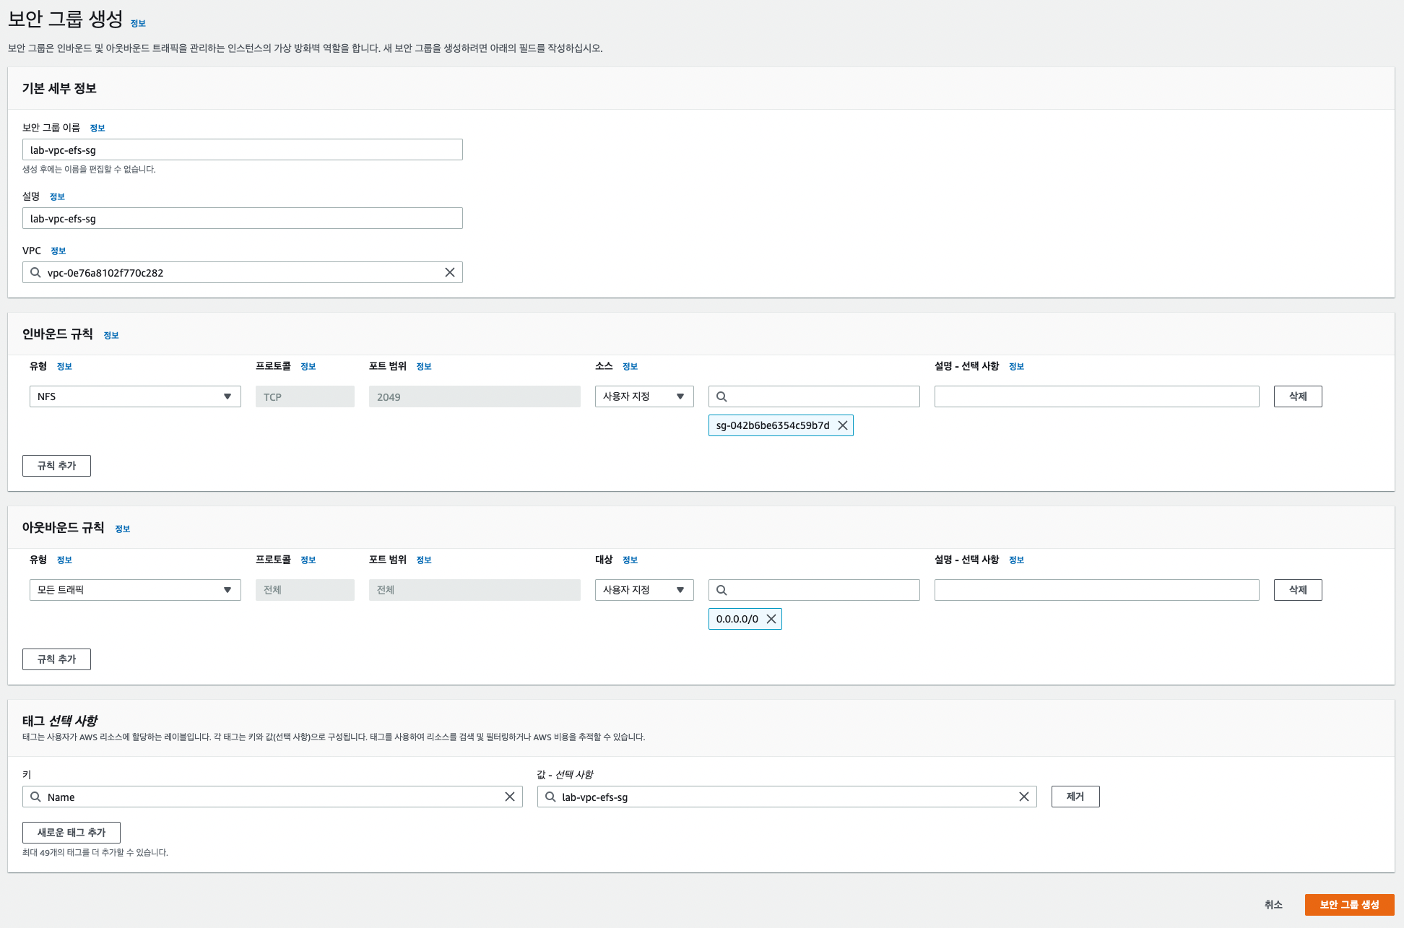Open outbound 사용자 지정 destination dropdown
1404x928 pixels.
[x=643, y=590]
